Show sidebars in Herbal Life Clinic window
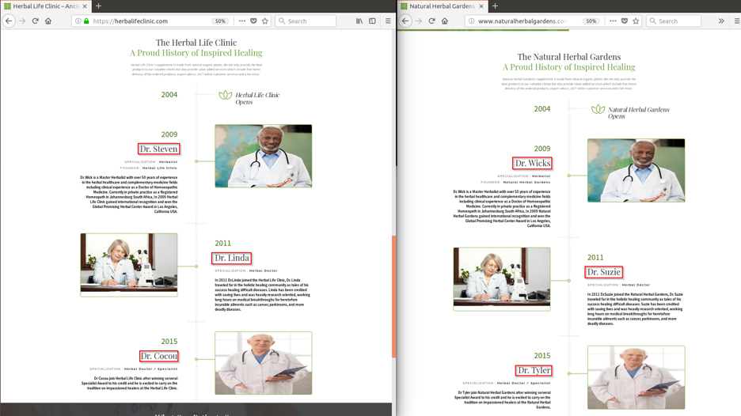This screenshot has height=416, width=741. pyautogui.click(x=372, y=21)
